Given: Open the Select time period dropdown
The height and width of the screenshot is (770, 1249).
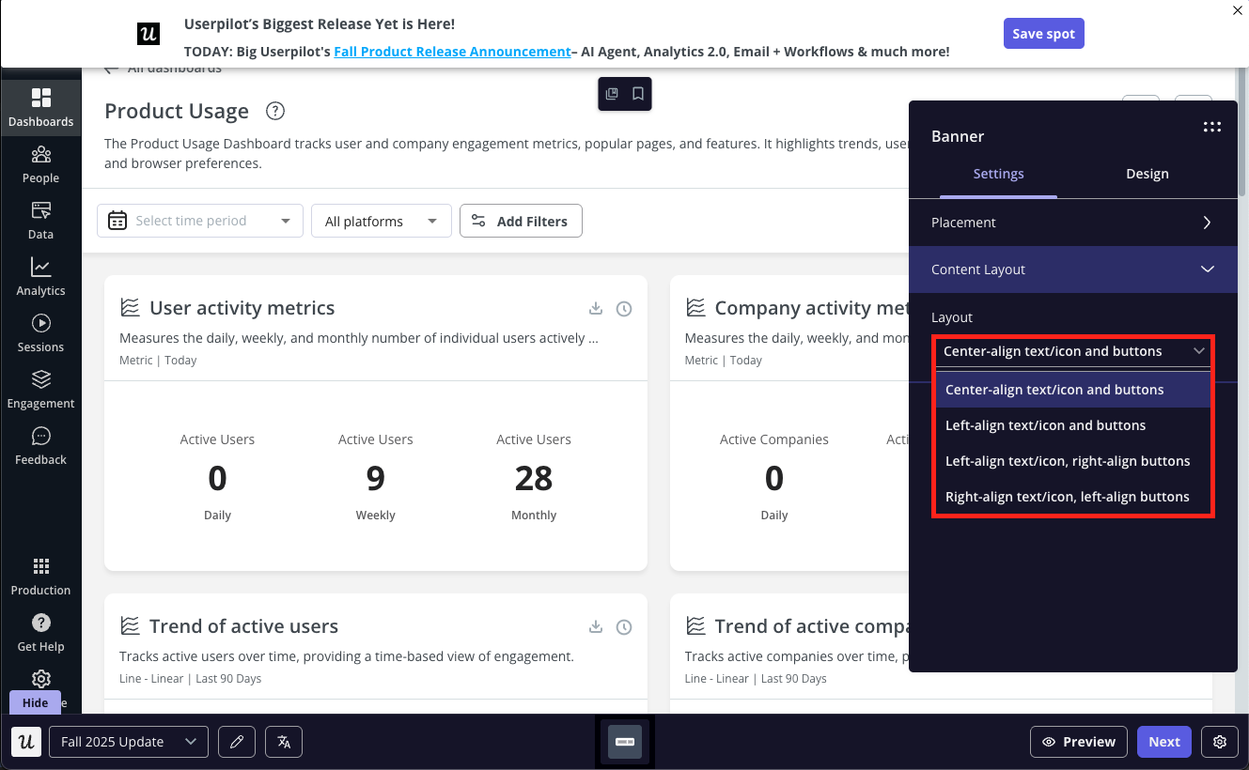Looking at the screenshot, I should pyautogui.click(x=200, y=221).
